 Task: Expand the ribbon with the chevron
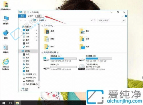(123, 16)
